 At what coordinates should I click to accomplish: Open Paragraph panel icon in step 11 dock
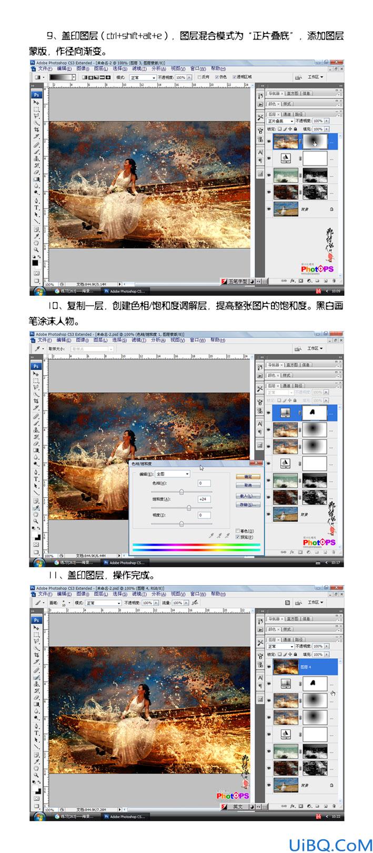coord(260,686)
